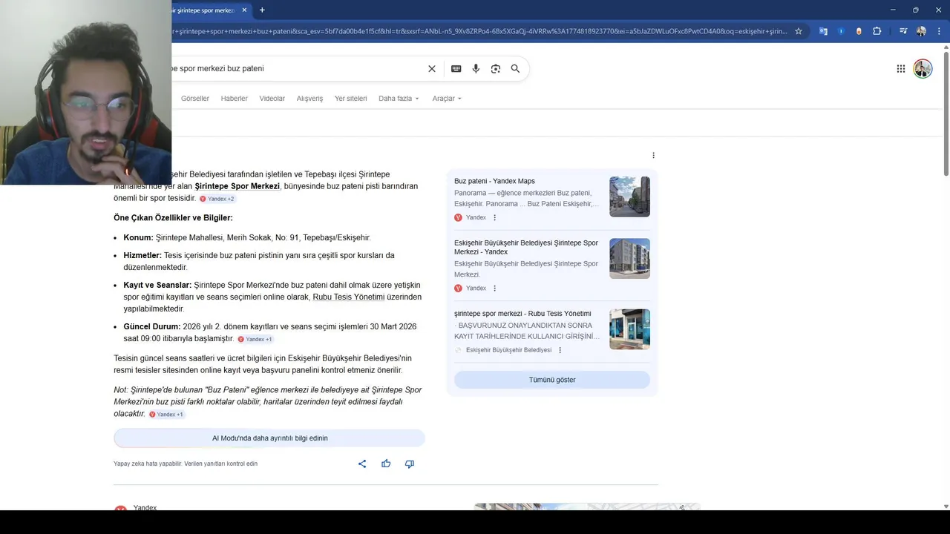Viewport: 950px width, 534px height.
Task: Expand the Daha fazla dropdown
Action: click(399, 99)
